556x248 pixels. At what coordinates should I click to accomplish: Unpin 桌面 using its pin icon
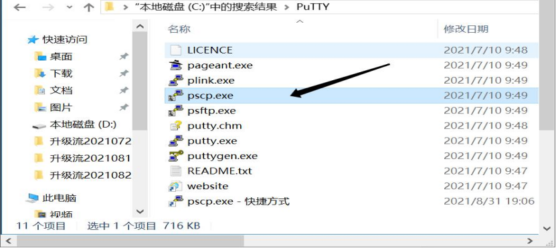(x=124, y=56)
